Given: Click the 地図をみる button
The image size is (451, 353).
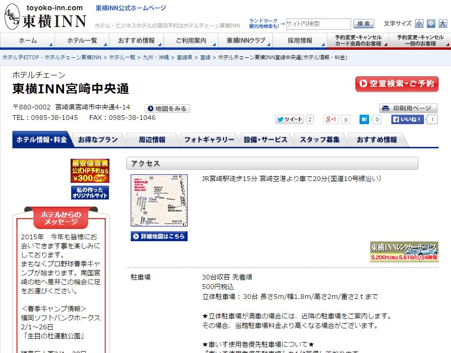Looking at the screenshot, I should (167, 109).
